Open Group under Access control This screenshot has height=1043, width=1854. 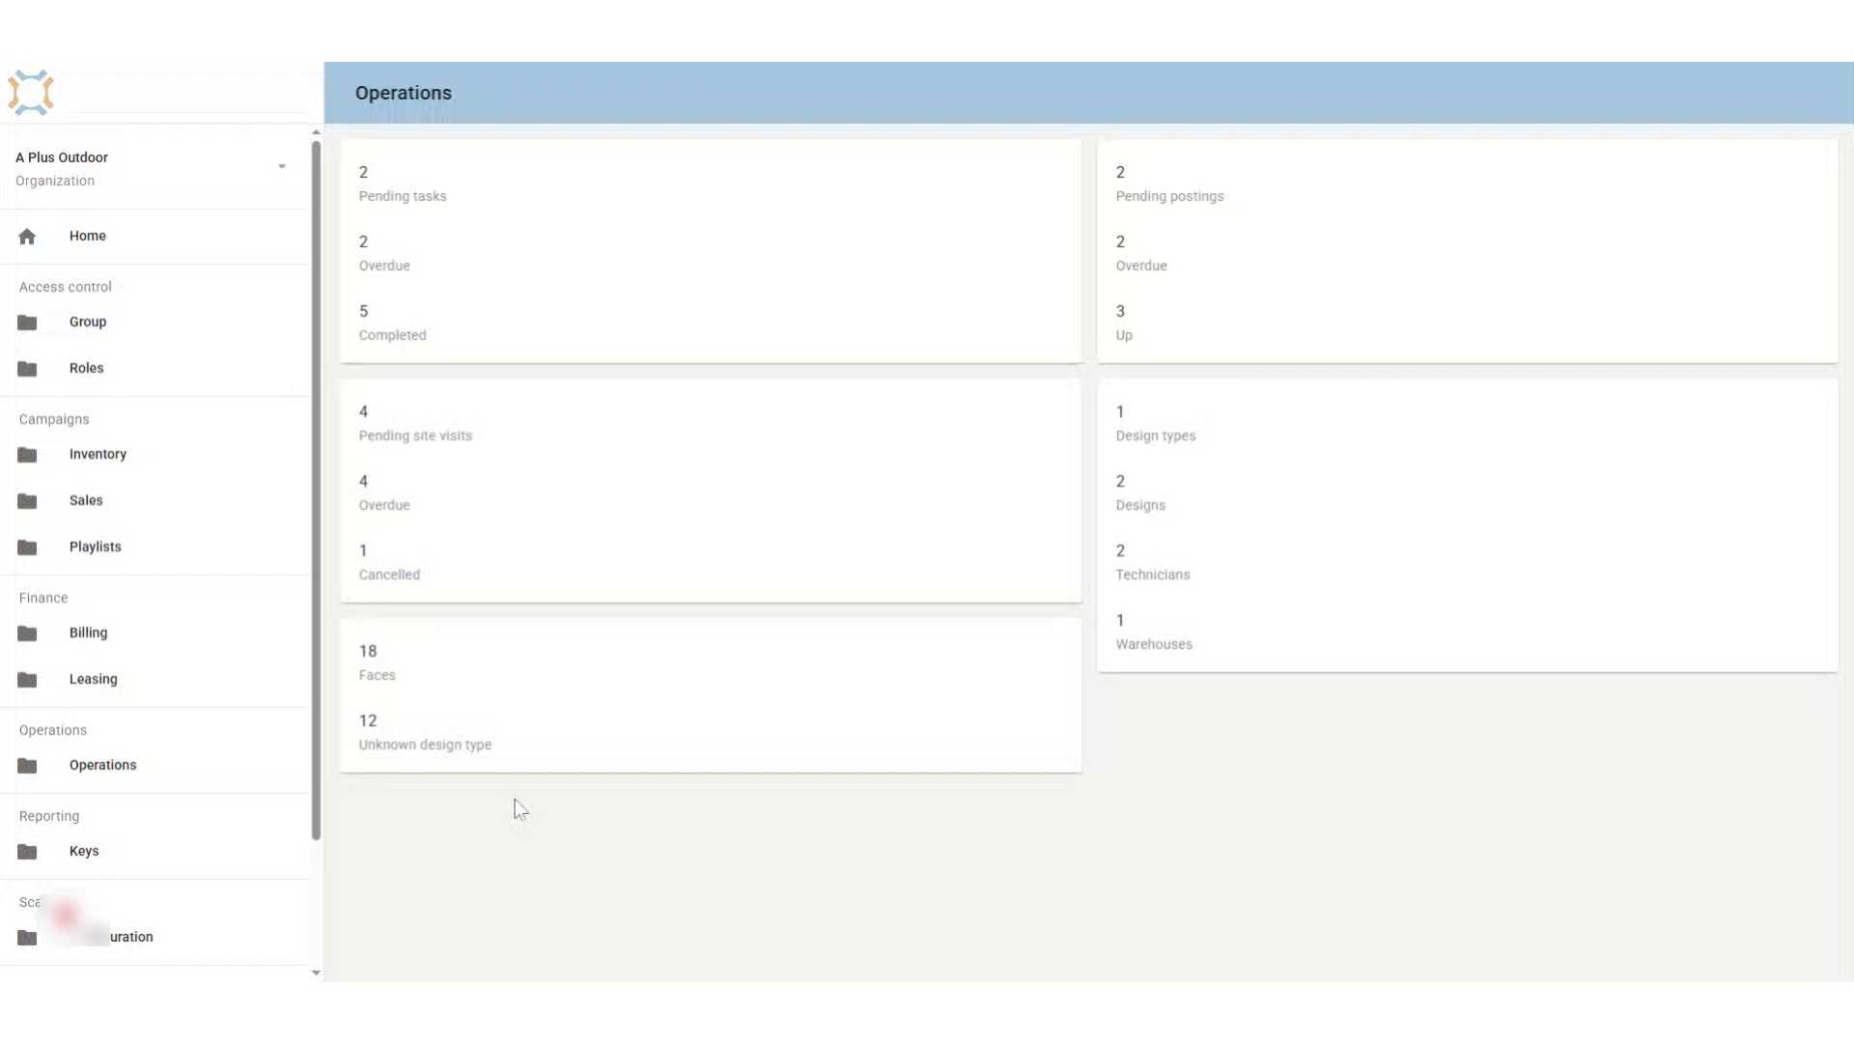(88, 322)
